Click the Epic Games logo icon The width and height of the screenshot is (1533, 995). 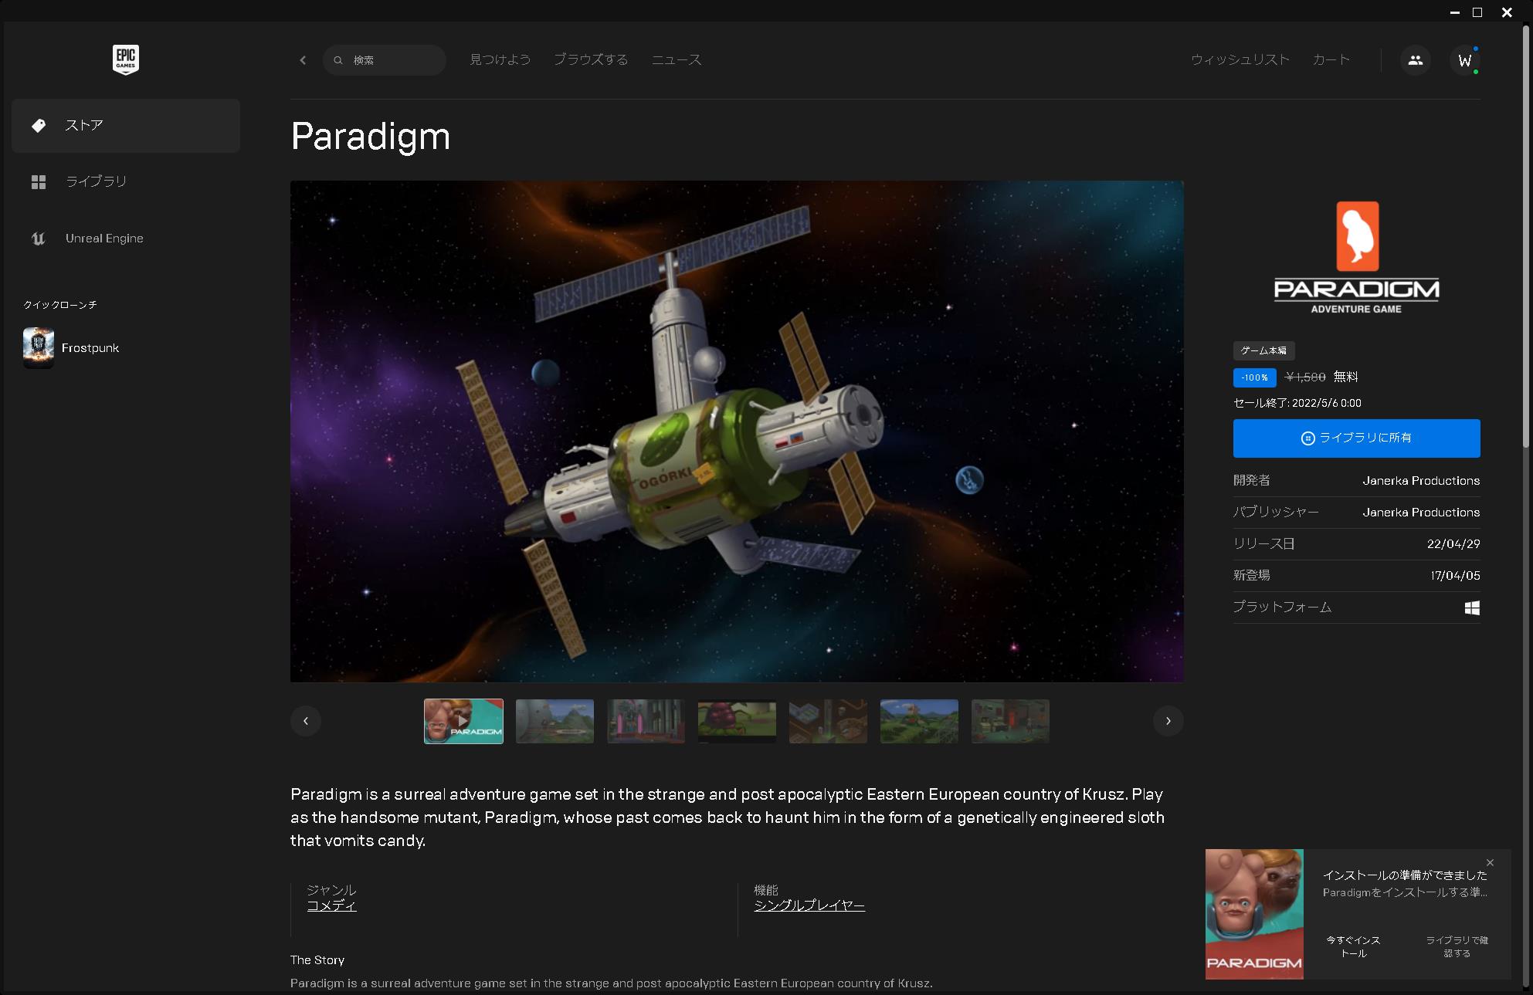tap(125, 59)
